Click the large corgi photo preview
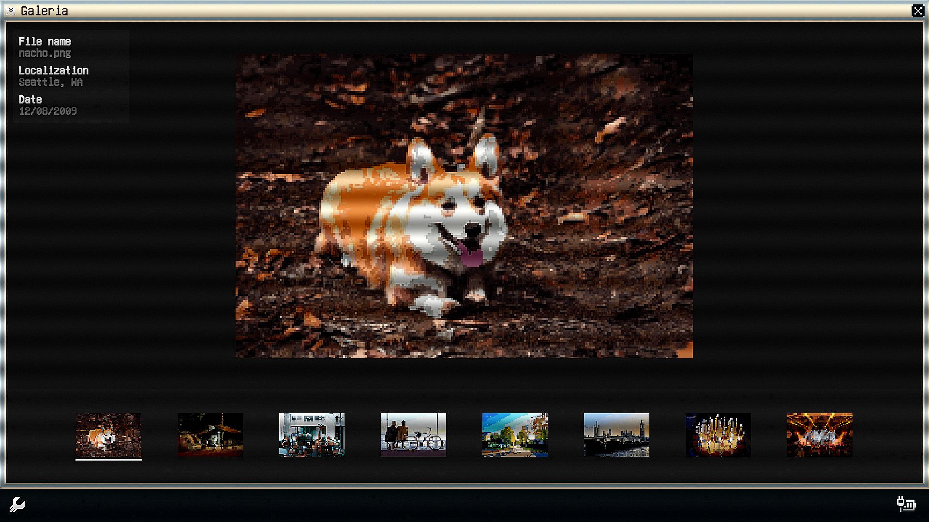The image size is (929, 522). [x=464, y=205]
